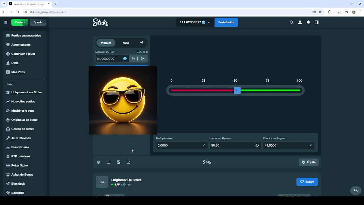Double the bet with 2× button
This screenshot has width=364, height=205.
pyautogui.click(x=143, y=59)
